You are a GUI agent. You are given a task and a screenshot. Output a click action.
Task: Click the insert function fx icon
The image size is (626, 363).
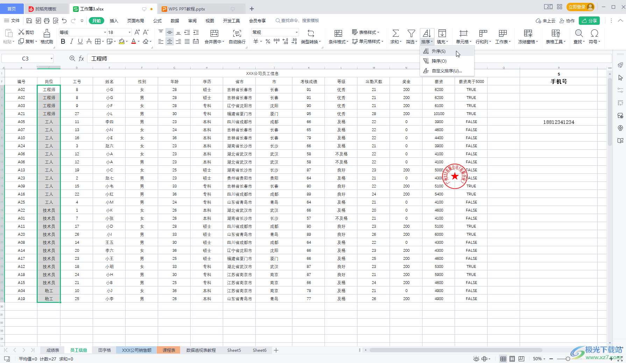coord(81,58)
